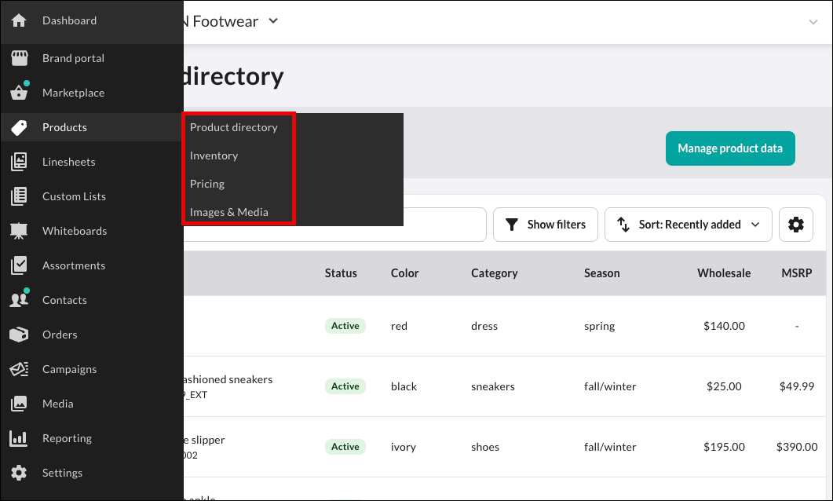Open Images & Media submenu item
The height and width of the screenshot is (501, 833).
(229, 212)
